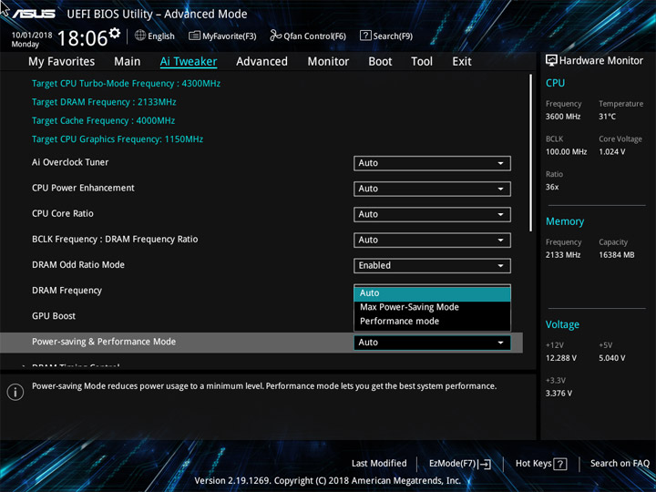Screen dimensions: 656x492
Task: Click the info icon beside help text
Action: coord(15,392)
